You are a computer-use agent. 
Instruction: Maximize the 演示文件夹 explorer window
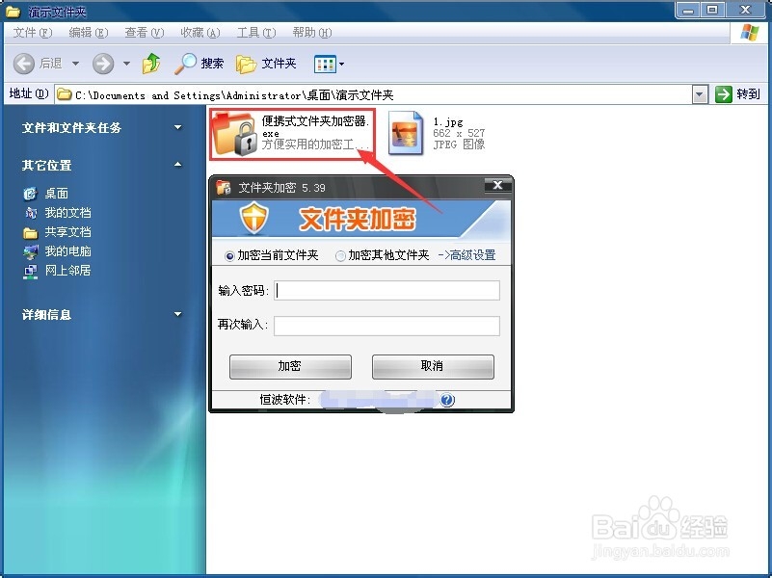click(712, 10)
